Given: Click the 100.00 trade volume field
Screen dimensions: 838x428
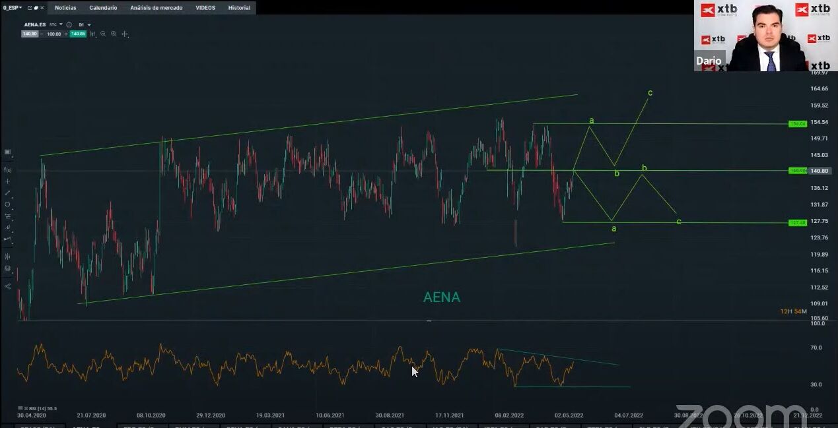Looking at the screenshot, I should tap(53, 34).
